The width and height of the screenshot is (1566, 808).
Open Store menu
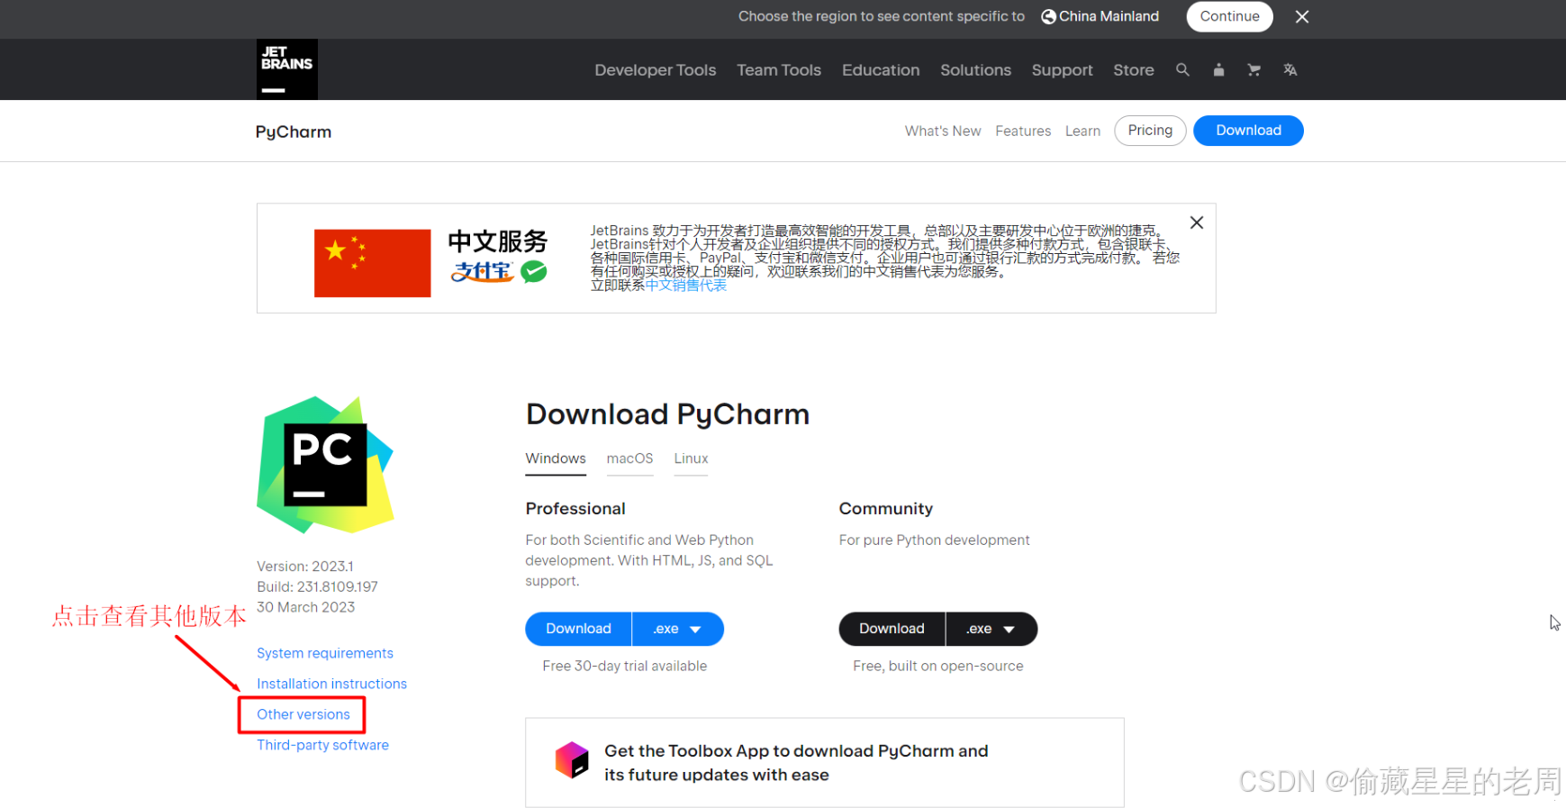(x=1133, y=69)
